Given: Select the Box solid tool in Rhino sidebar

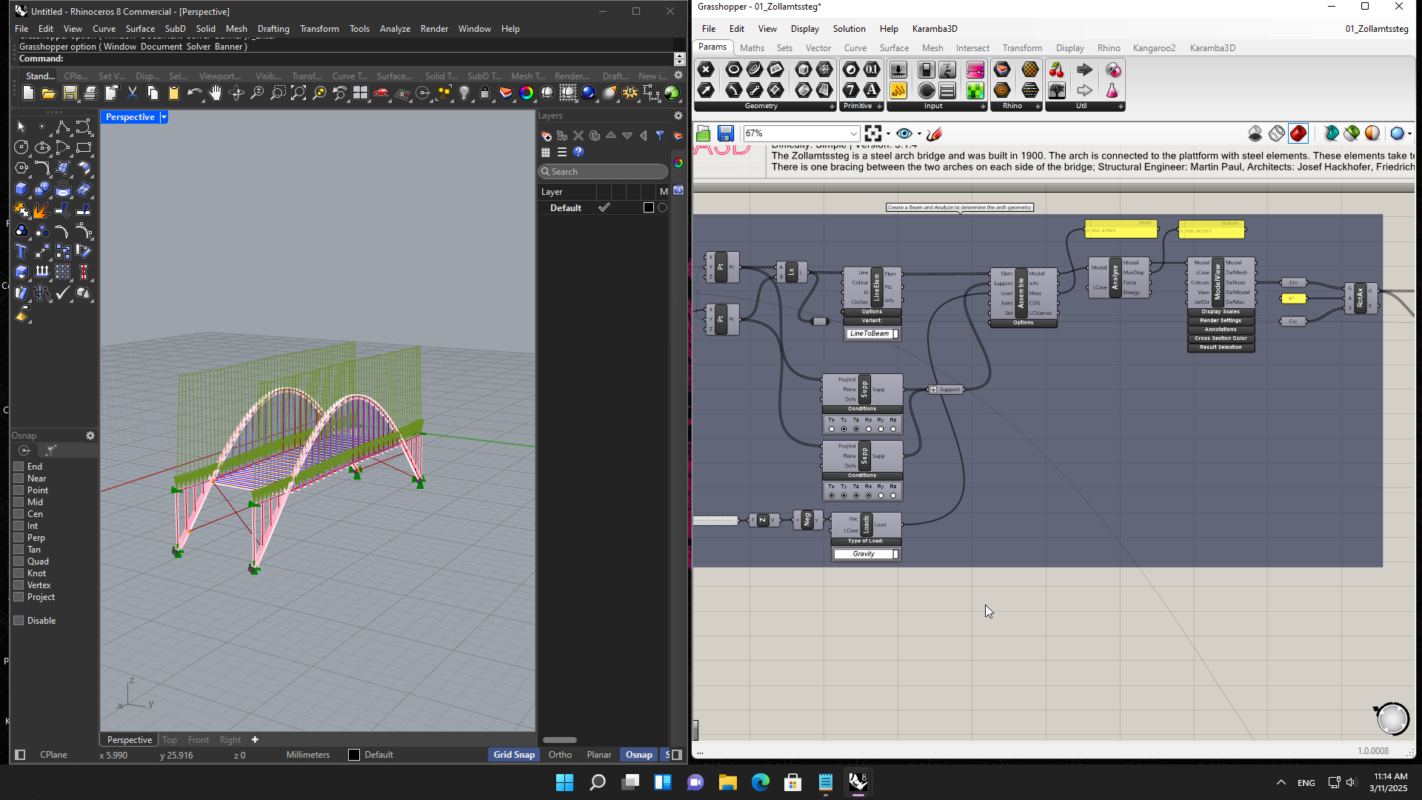Looking at the screenshot, I should coord(21,189).
